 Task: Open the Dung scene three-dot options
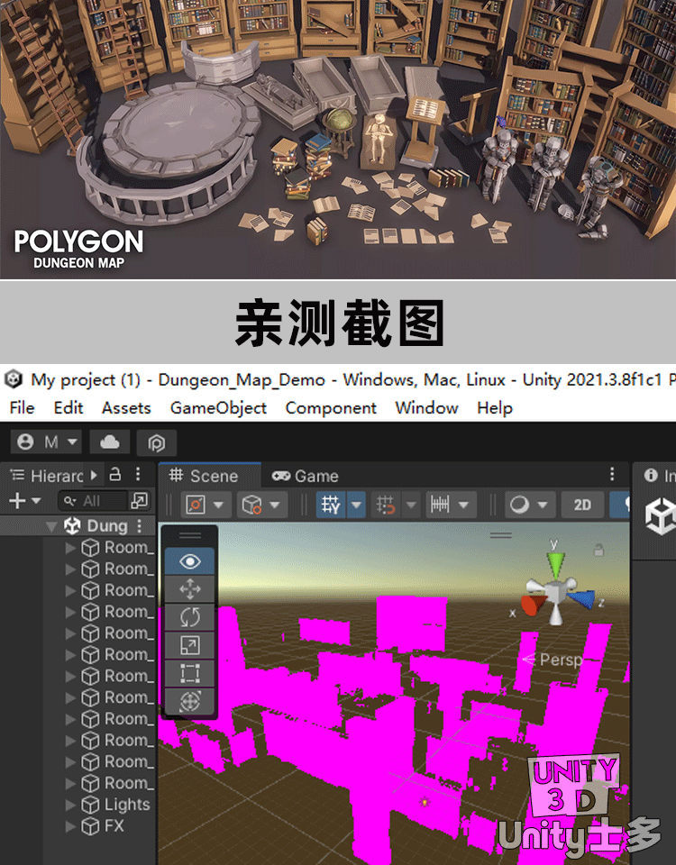[139, 525]
